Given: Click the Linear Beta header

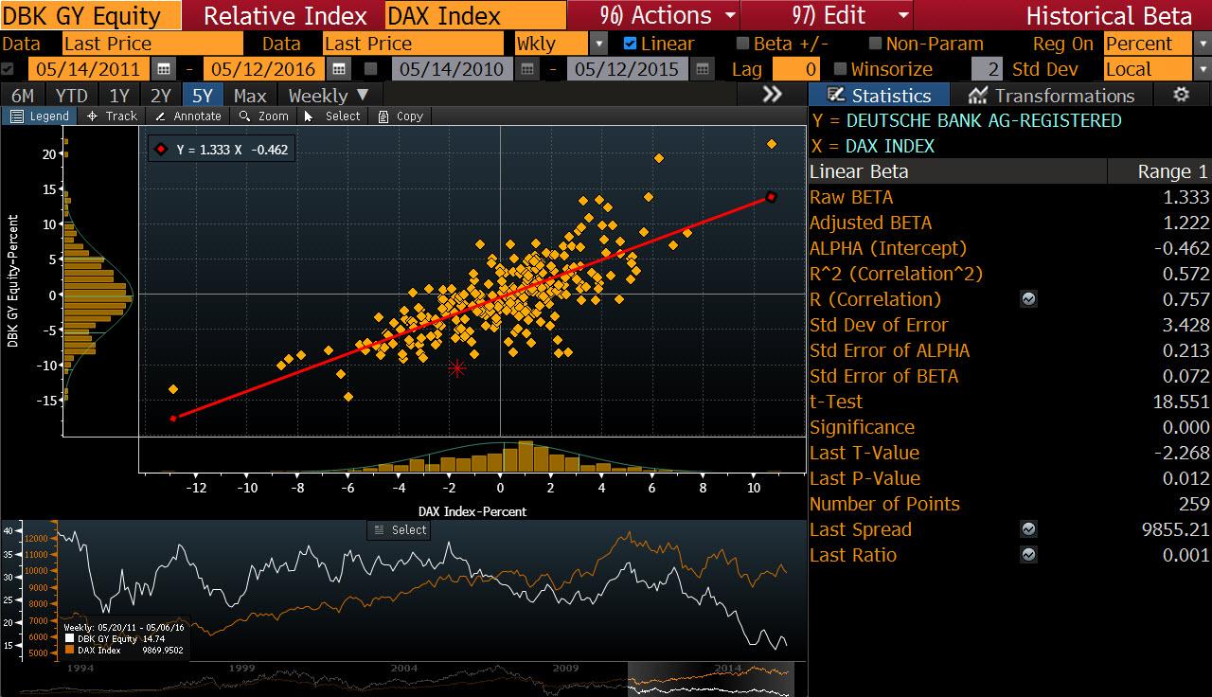Looking at the screenshot, I should [859, 171].
